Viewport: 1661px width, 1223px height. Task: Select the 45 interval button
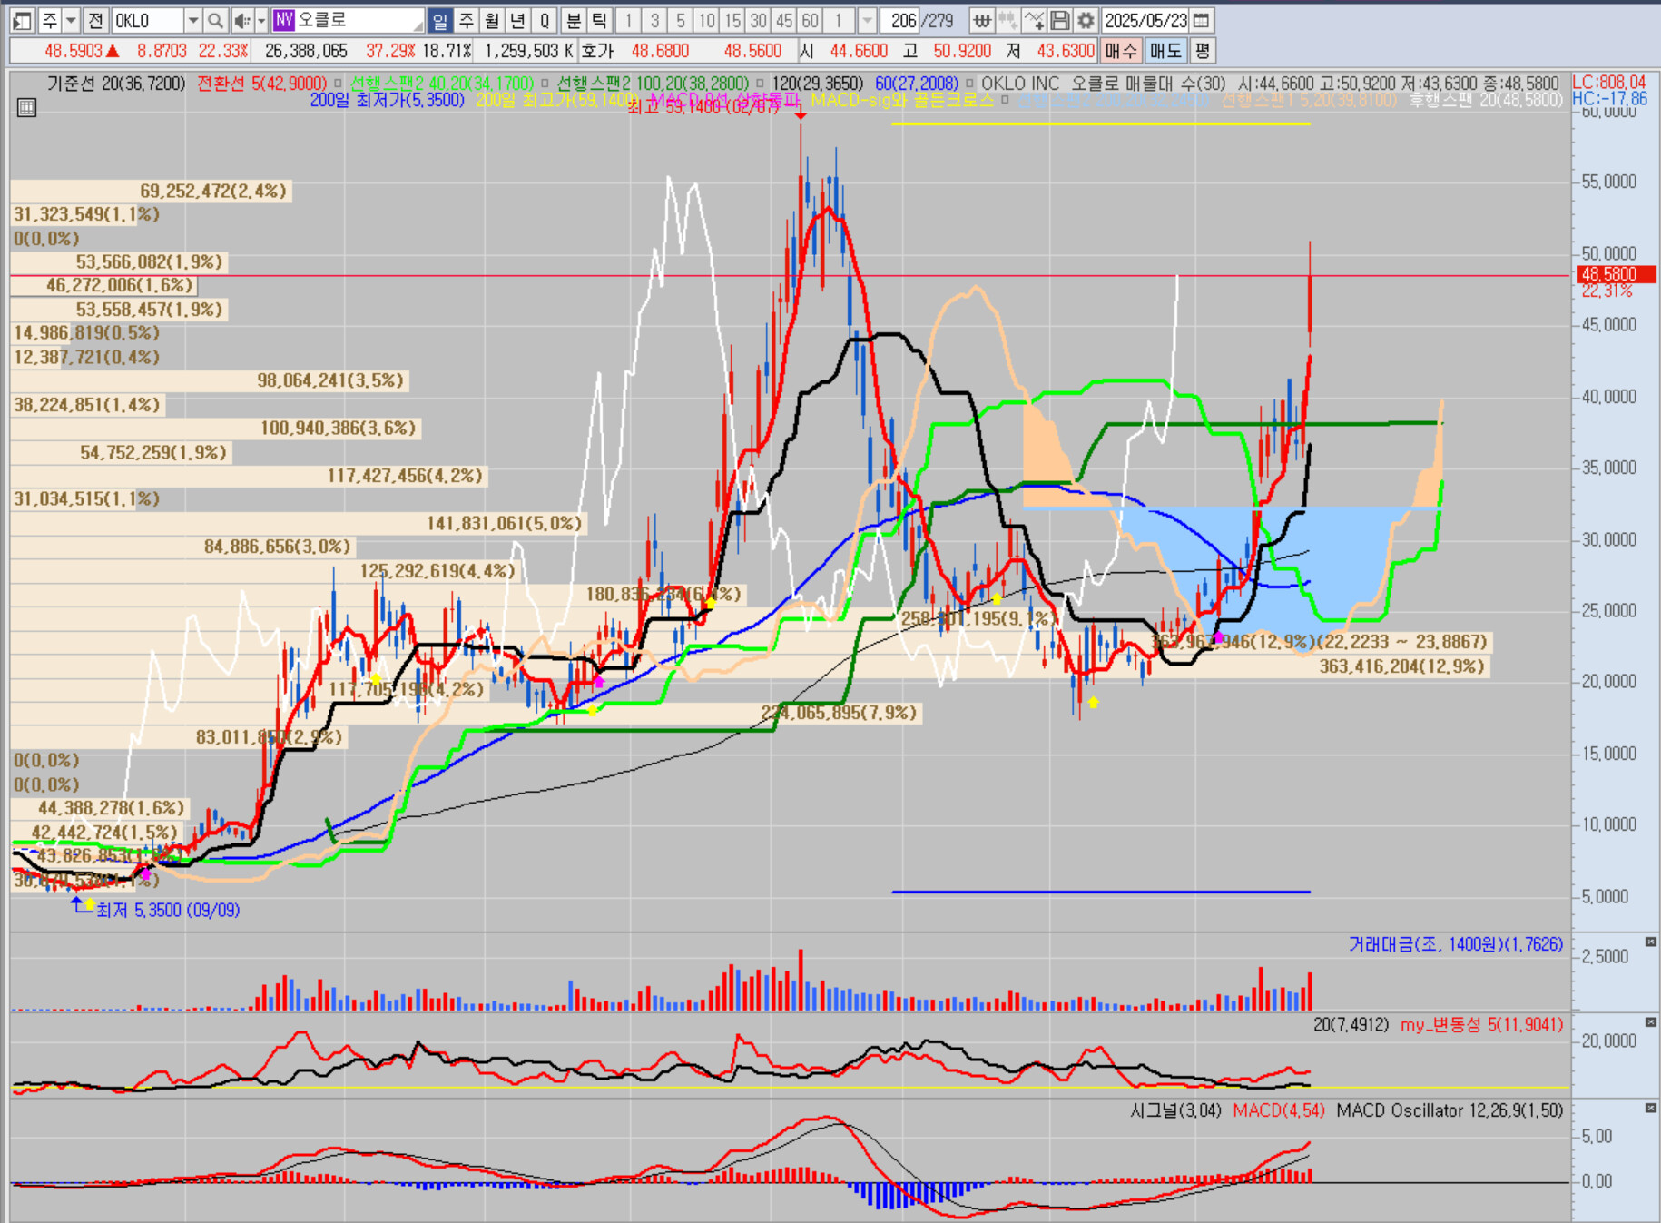784,20
